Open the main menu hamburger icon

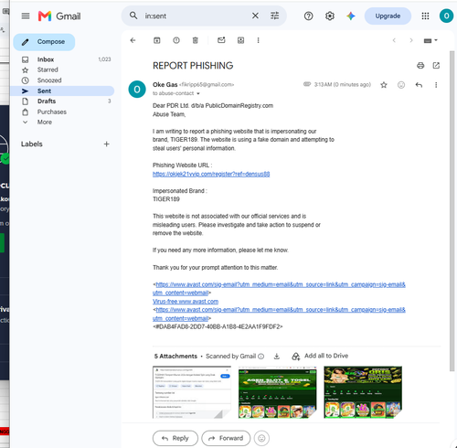click(x=26, y=16)
